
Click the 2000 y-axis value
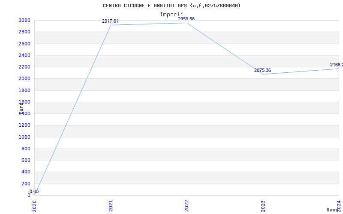[x=24, y=79]
